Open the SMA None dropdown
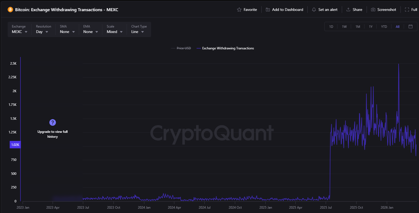 click(67, 29)
